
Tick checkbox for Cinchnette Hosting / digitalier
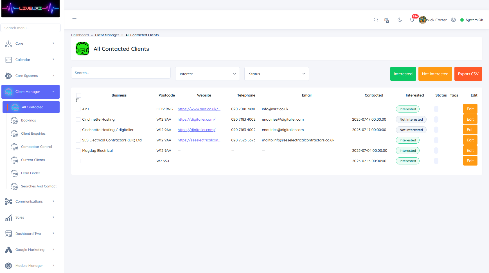click(78, 130)
